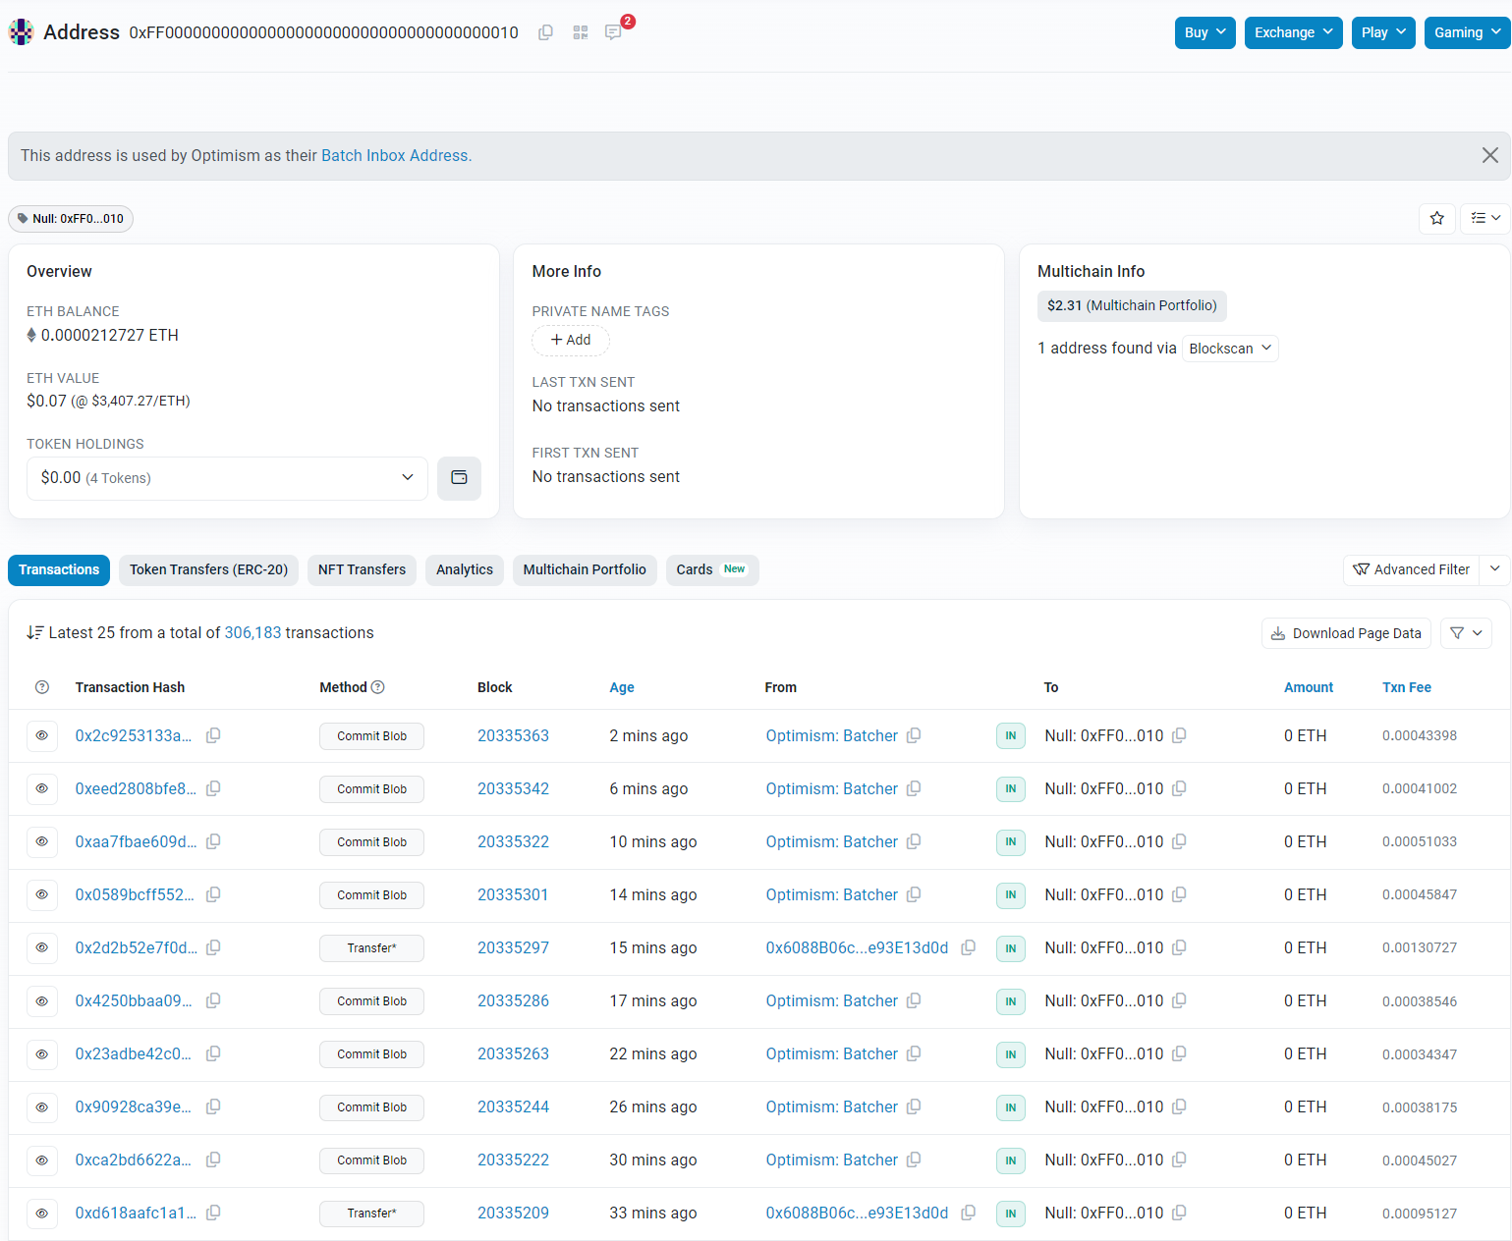The image size is (1512, 1241).
Task: Open filter funnel dropdown in transactions table
Action: click(1466, 633)
